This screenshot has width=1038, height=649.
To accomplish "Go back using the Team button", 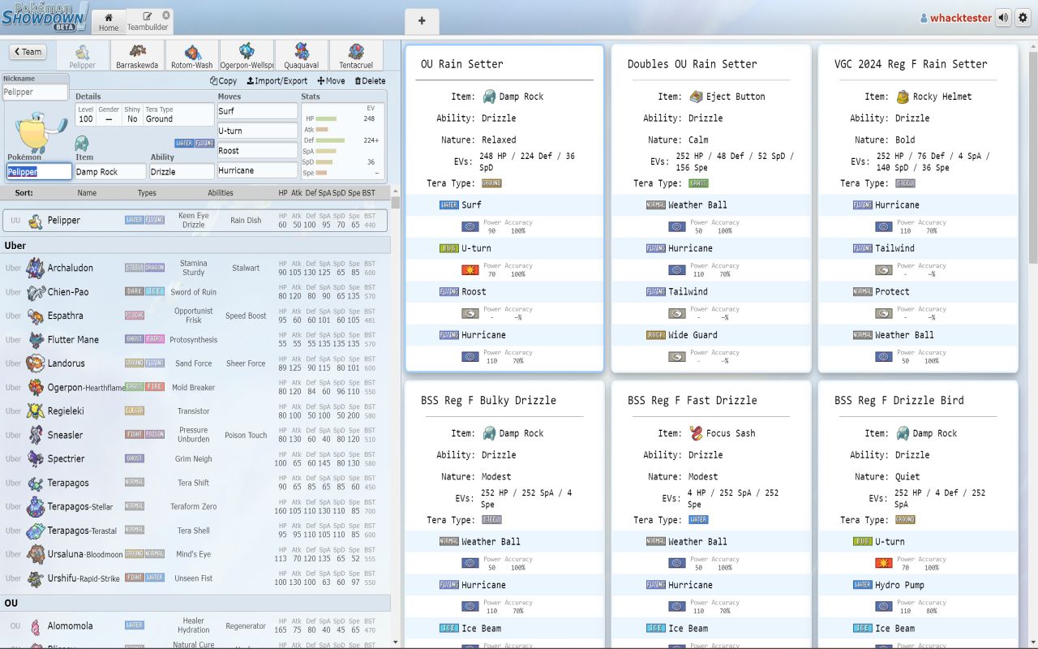I will click(x=27, y=52).
